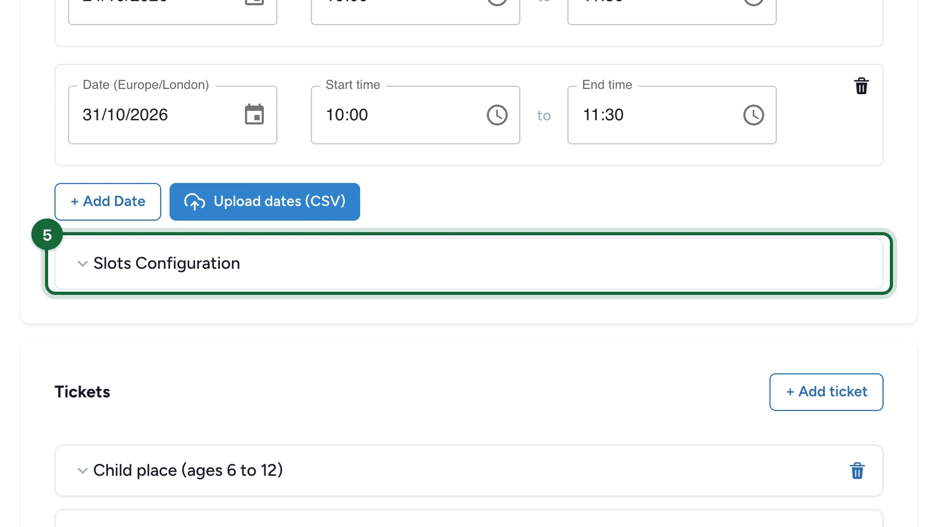
Task: Delete the 31/10/2026 date row
Action: click(861, 86)
